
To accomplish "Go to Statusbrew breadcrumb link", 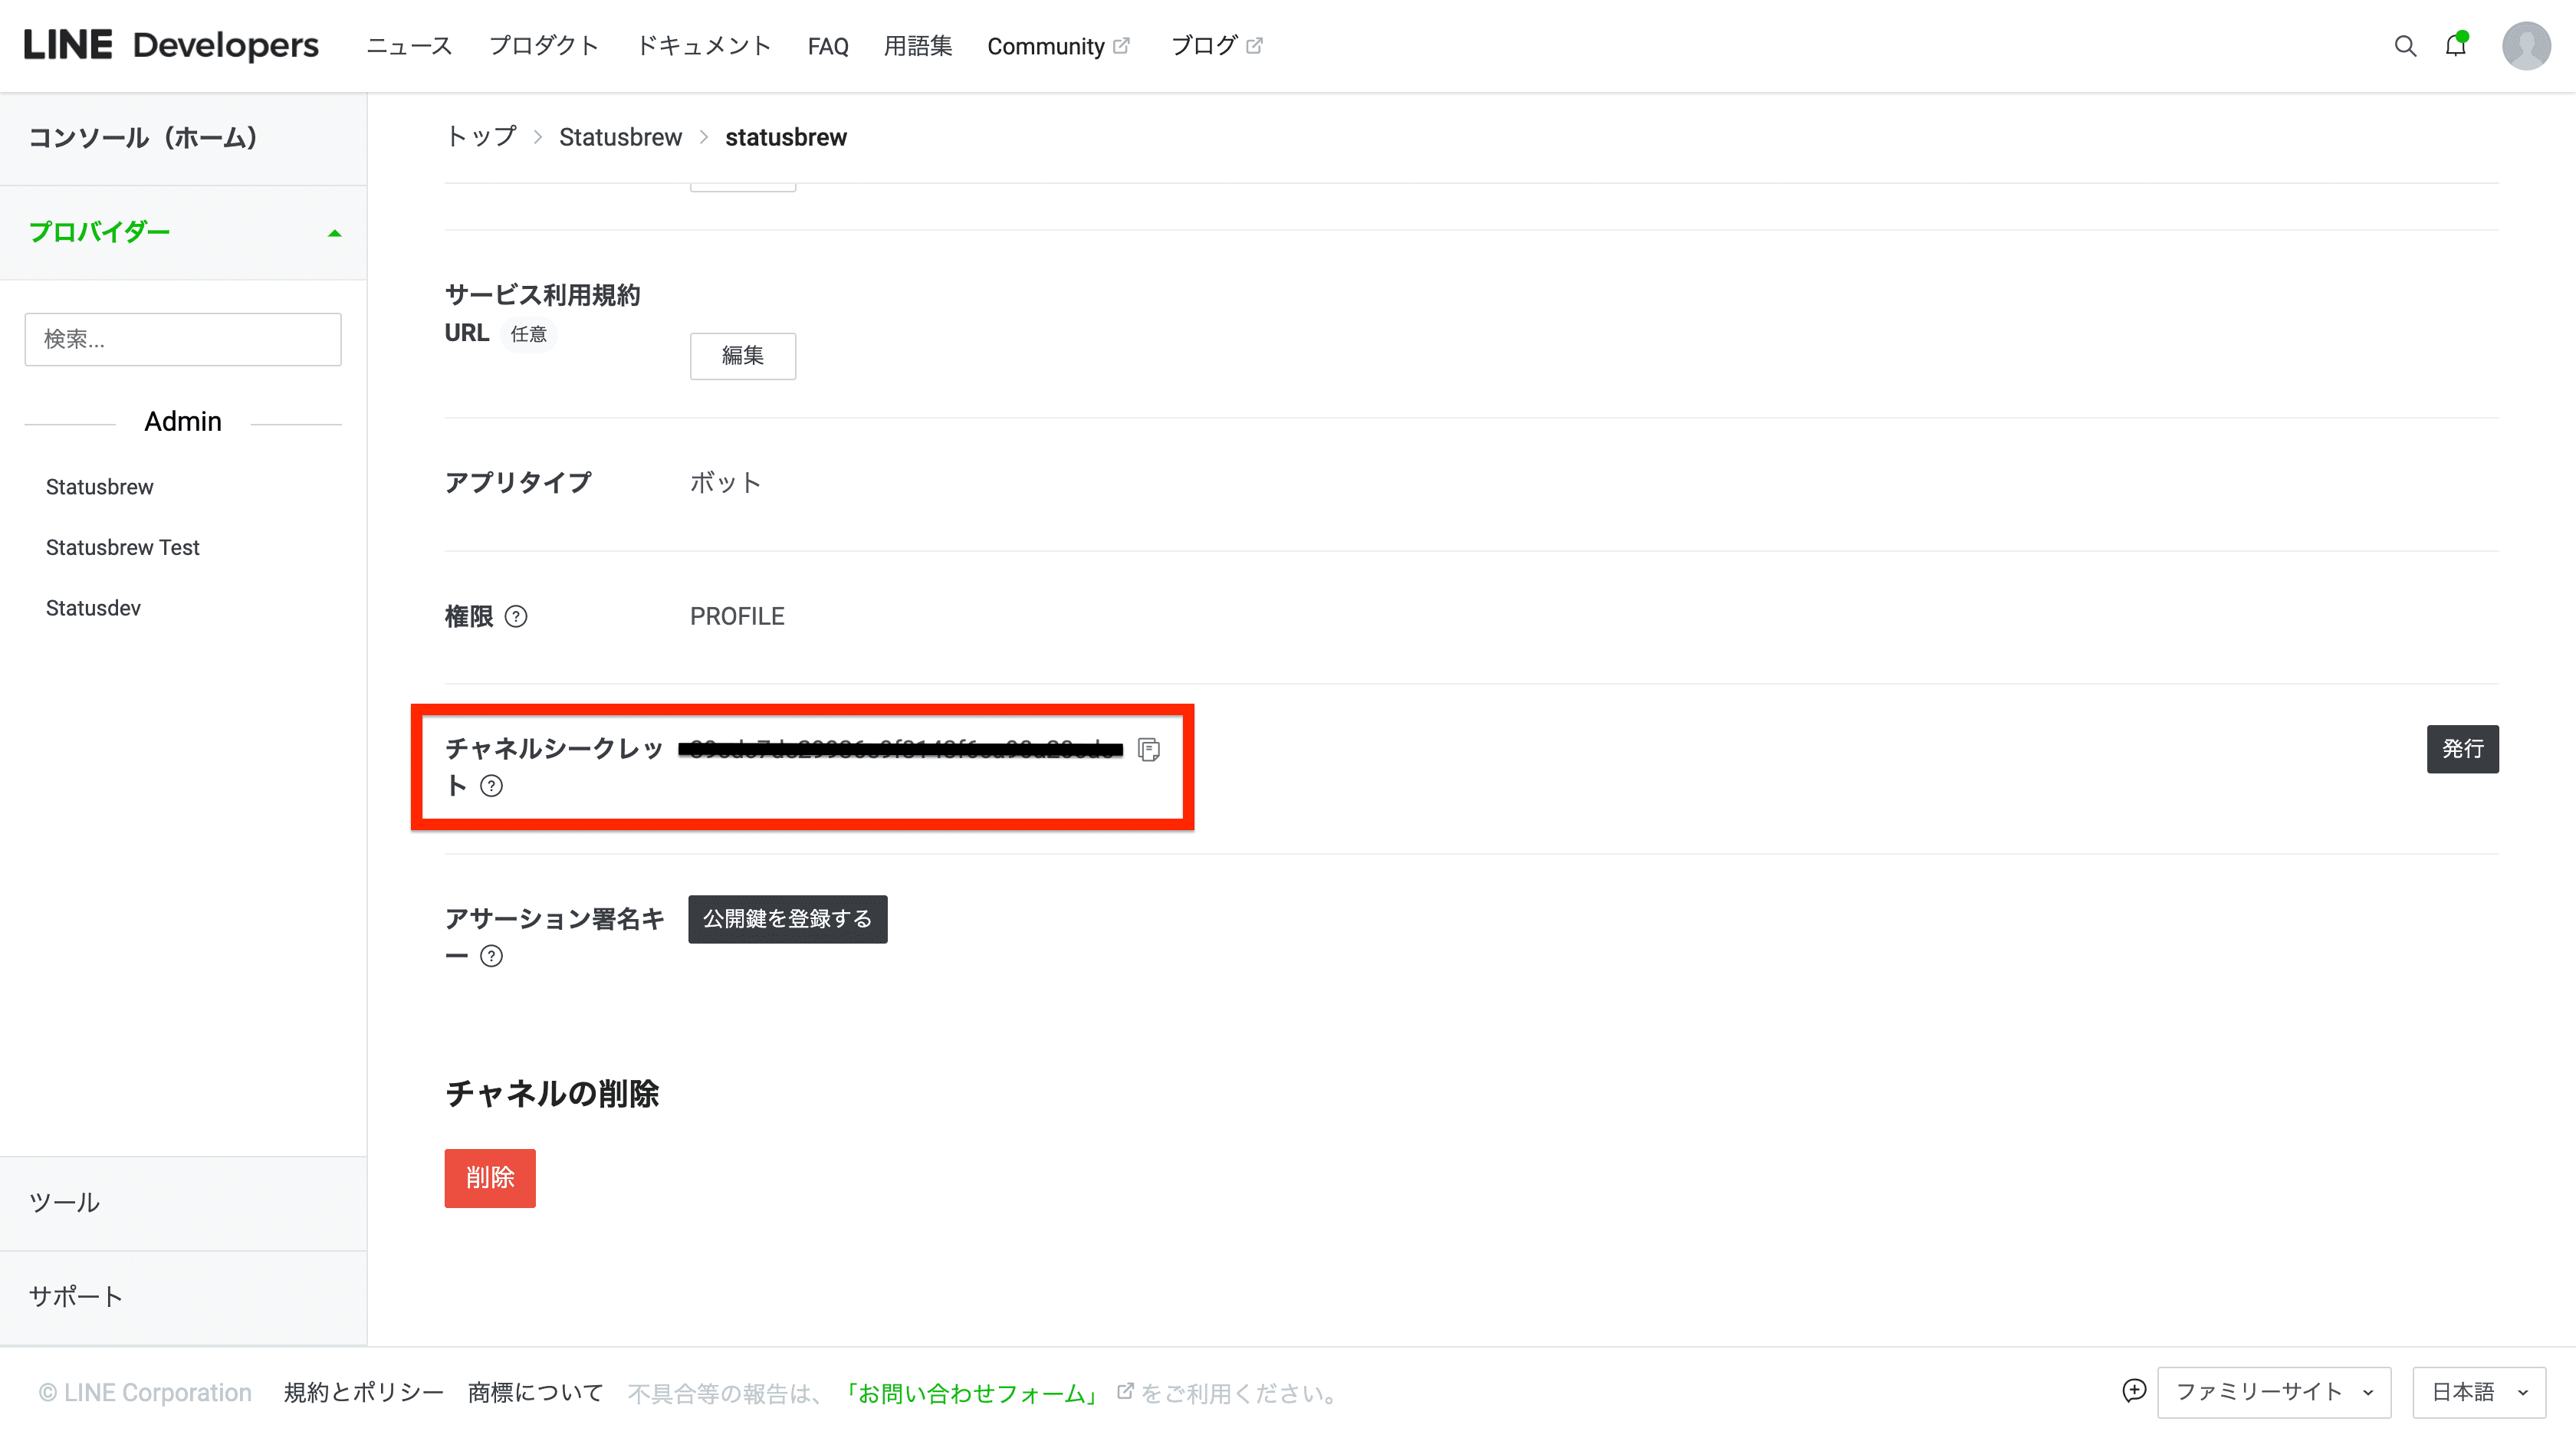I will coord(620,137).
